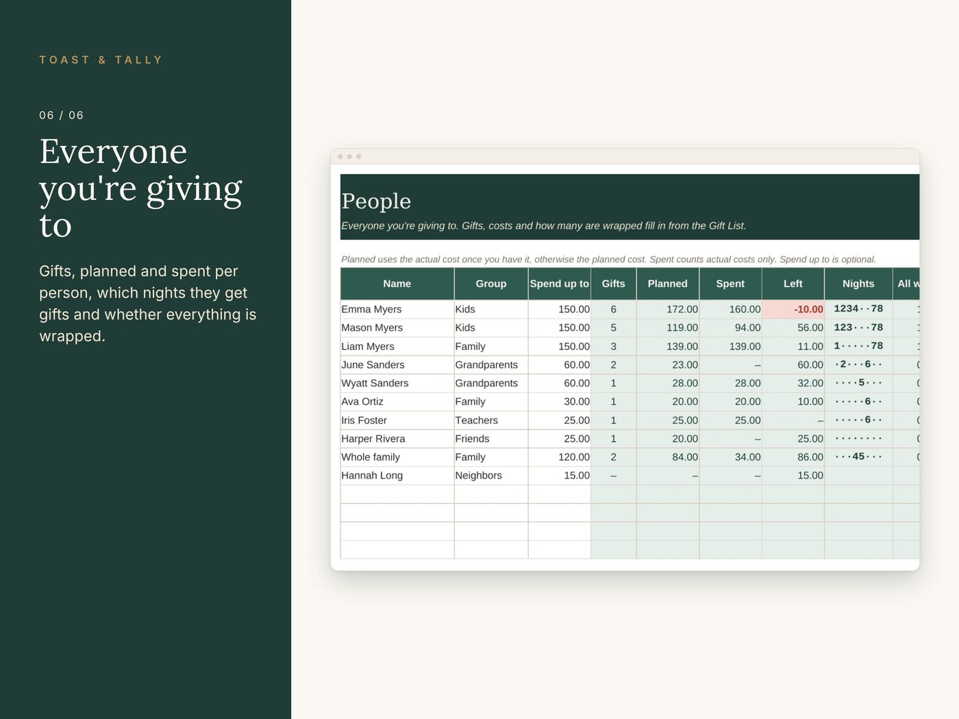This screenshot has height=719, width=959.
Task: Click the Ava Ortiz name cell
Action: coord(397,402)
